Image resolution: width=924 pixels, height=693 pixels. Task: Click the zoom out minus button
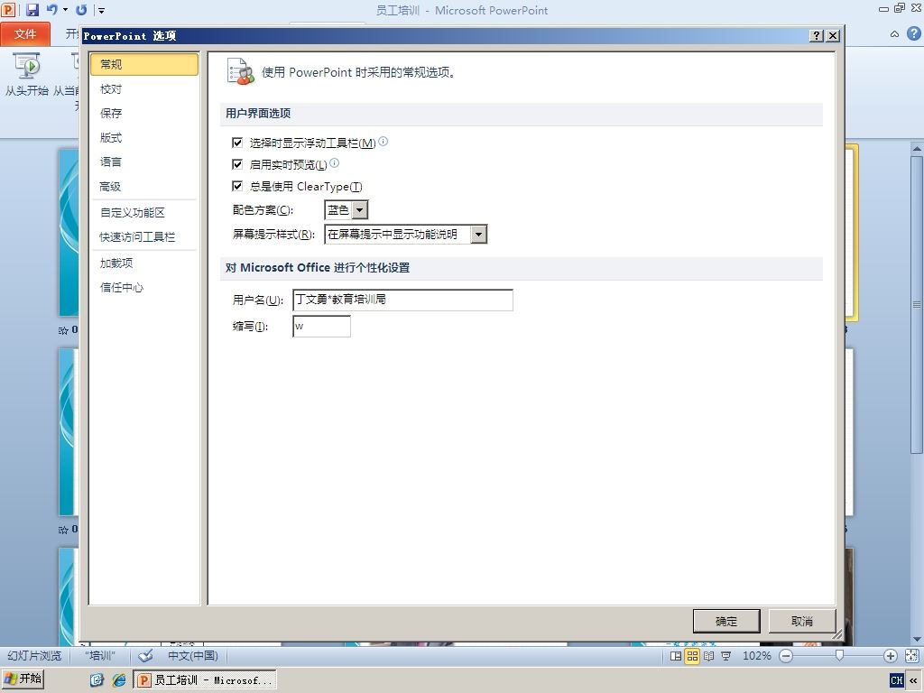(786, 656)
